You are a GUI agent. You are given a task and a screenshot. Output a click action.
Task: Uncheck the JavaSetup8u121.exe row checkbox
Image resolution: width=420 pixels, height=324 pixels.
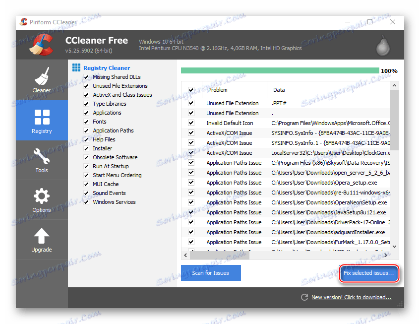coord(191,212)
